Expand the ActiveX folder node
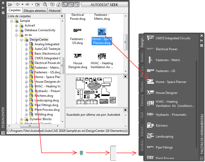The height and width of the screenshot is (162, 205). click(16, 26)
